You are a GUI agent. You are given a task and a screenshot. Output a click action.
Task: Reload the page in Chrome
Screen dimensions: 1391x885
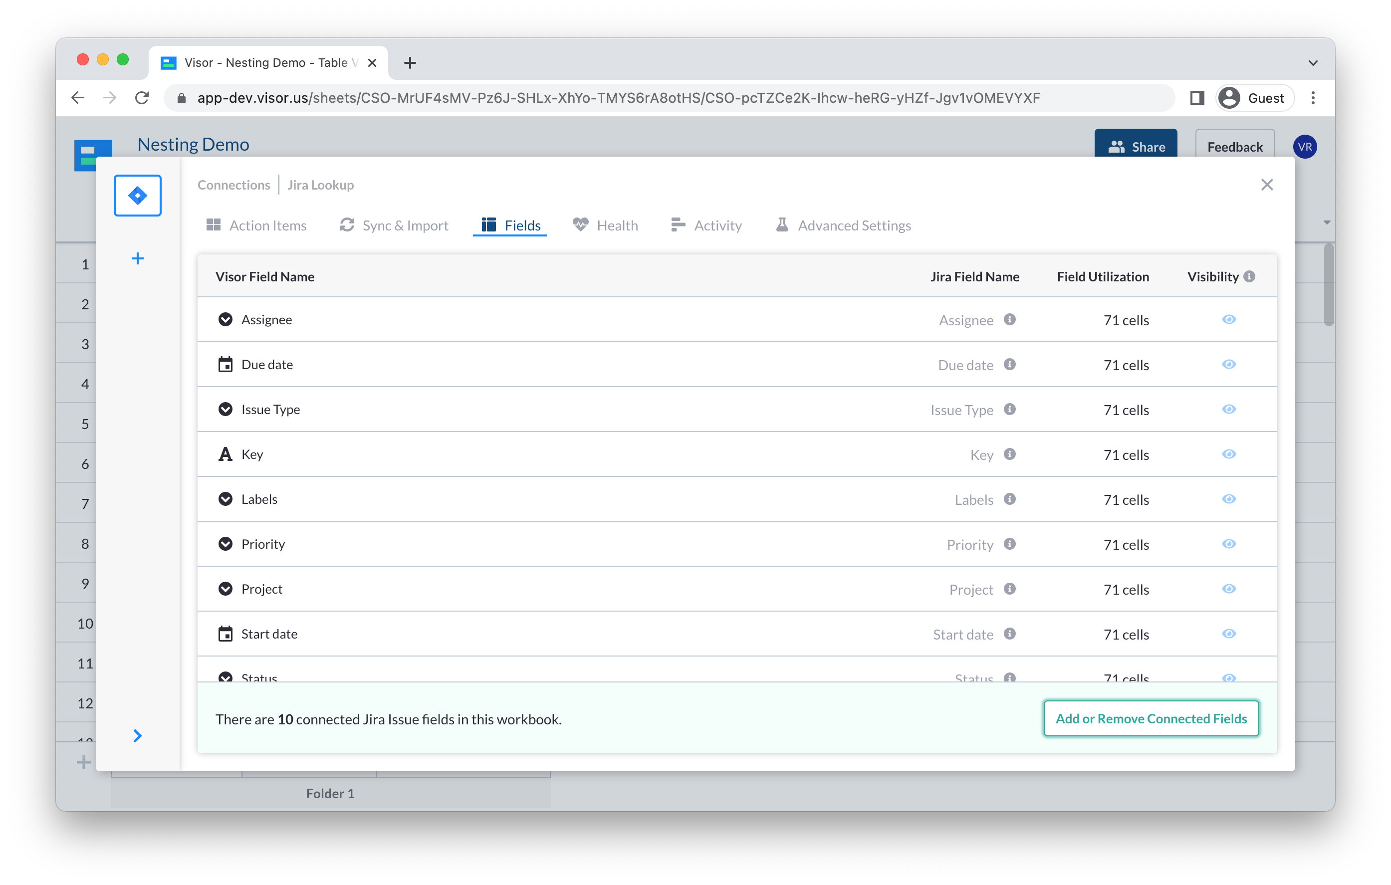click(142, 98)
